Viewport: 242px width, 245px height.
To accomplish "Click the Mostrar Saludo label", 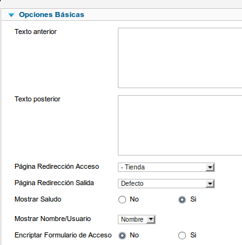I will coord(38,199).
